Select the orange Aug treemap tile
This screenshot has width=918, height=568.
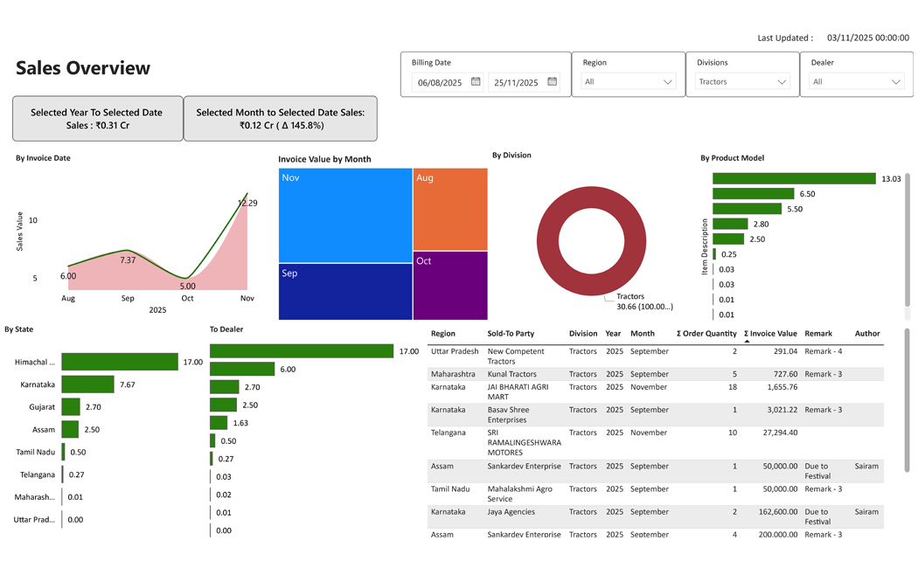(449, 210)
